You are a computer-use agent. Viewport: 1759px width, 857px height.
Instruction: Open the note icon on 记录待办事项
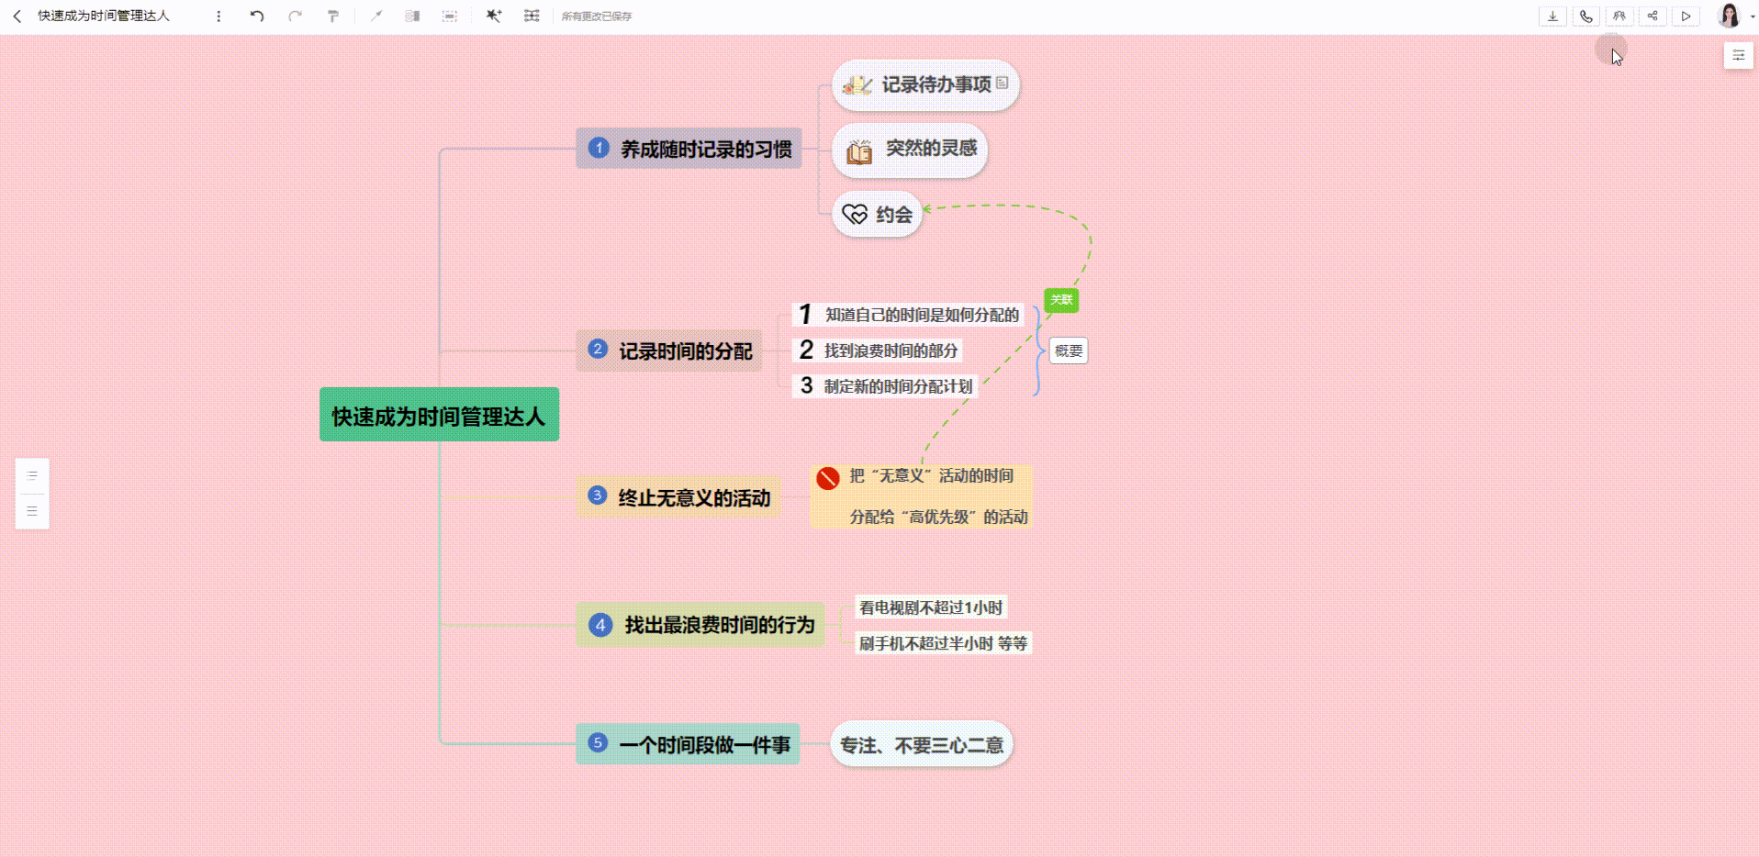pyautogui.click(x=1003, y=83)
